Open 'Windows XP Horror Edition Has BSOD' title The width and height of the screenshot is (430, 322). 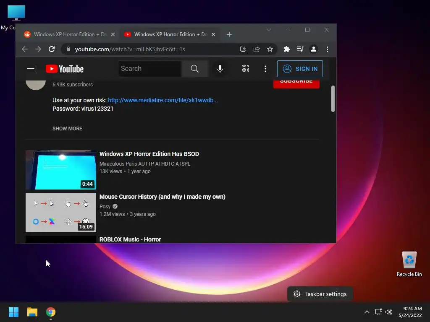click(149, 154)
